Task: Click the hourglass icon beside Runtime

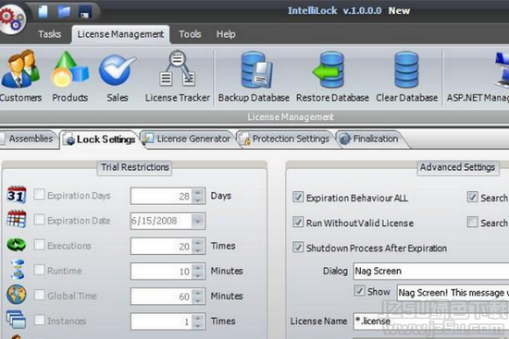Action: click(x=17, y=270)
